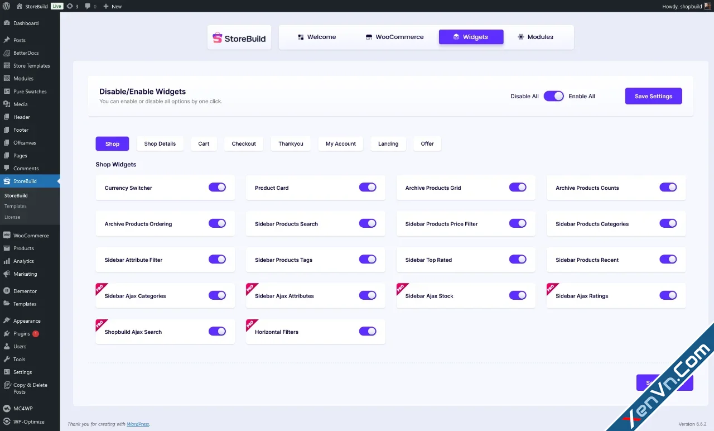Viewport: 714px width, 431px height.
Task: Toggle Horizontal Filters switch
Action: coord(368,332)
